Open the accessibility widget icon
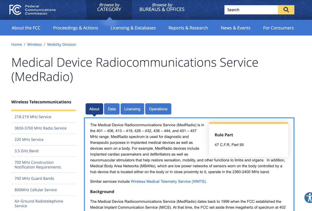 pyautogui.click(x=308, y=198)
